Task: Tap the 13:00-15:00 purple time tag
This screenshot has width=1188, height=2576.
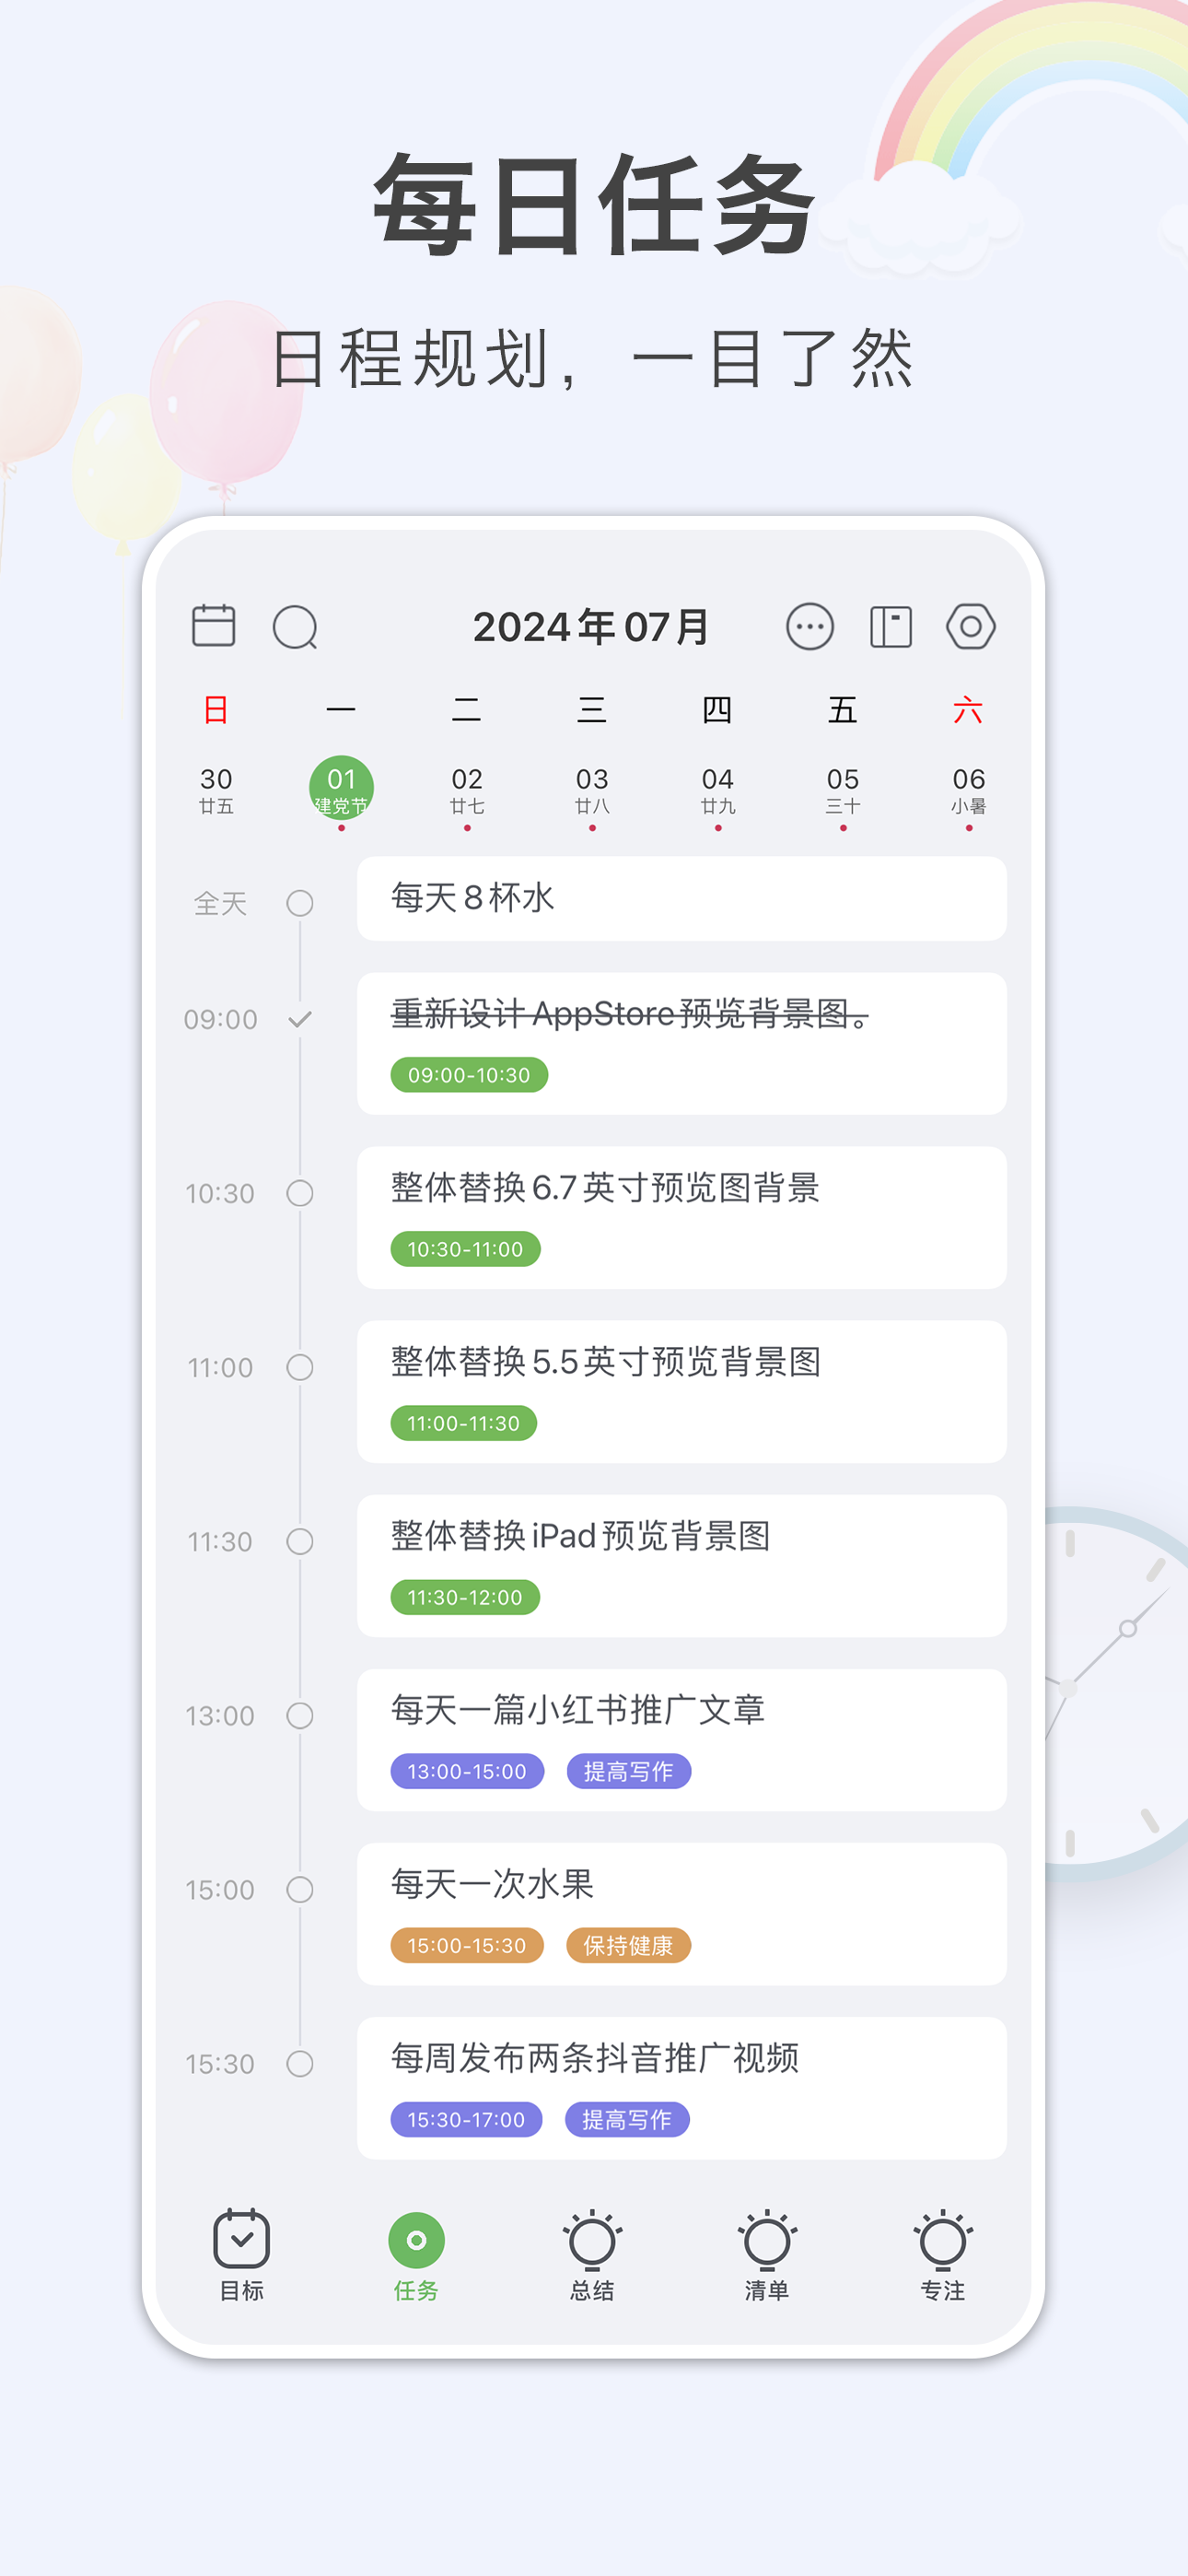Action: point(467,1771)
